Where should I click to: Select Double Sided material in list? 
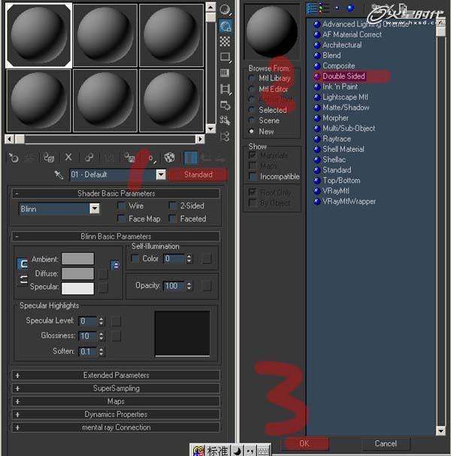tap(344, 76)
